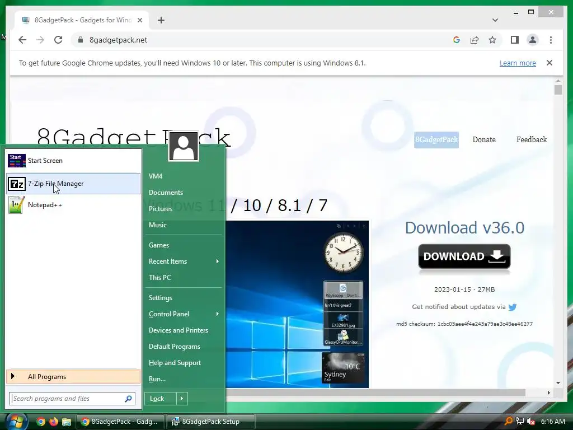The height and width of the screenshot is (430, 573).
Task: Launch Notepad++ from the Start menu
Action: point(73,205)
